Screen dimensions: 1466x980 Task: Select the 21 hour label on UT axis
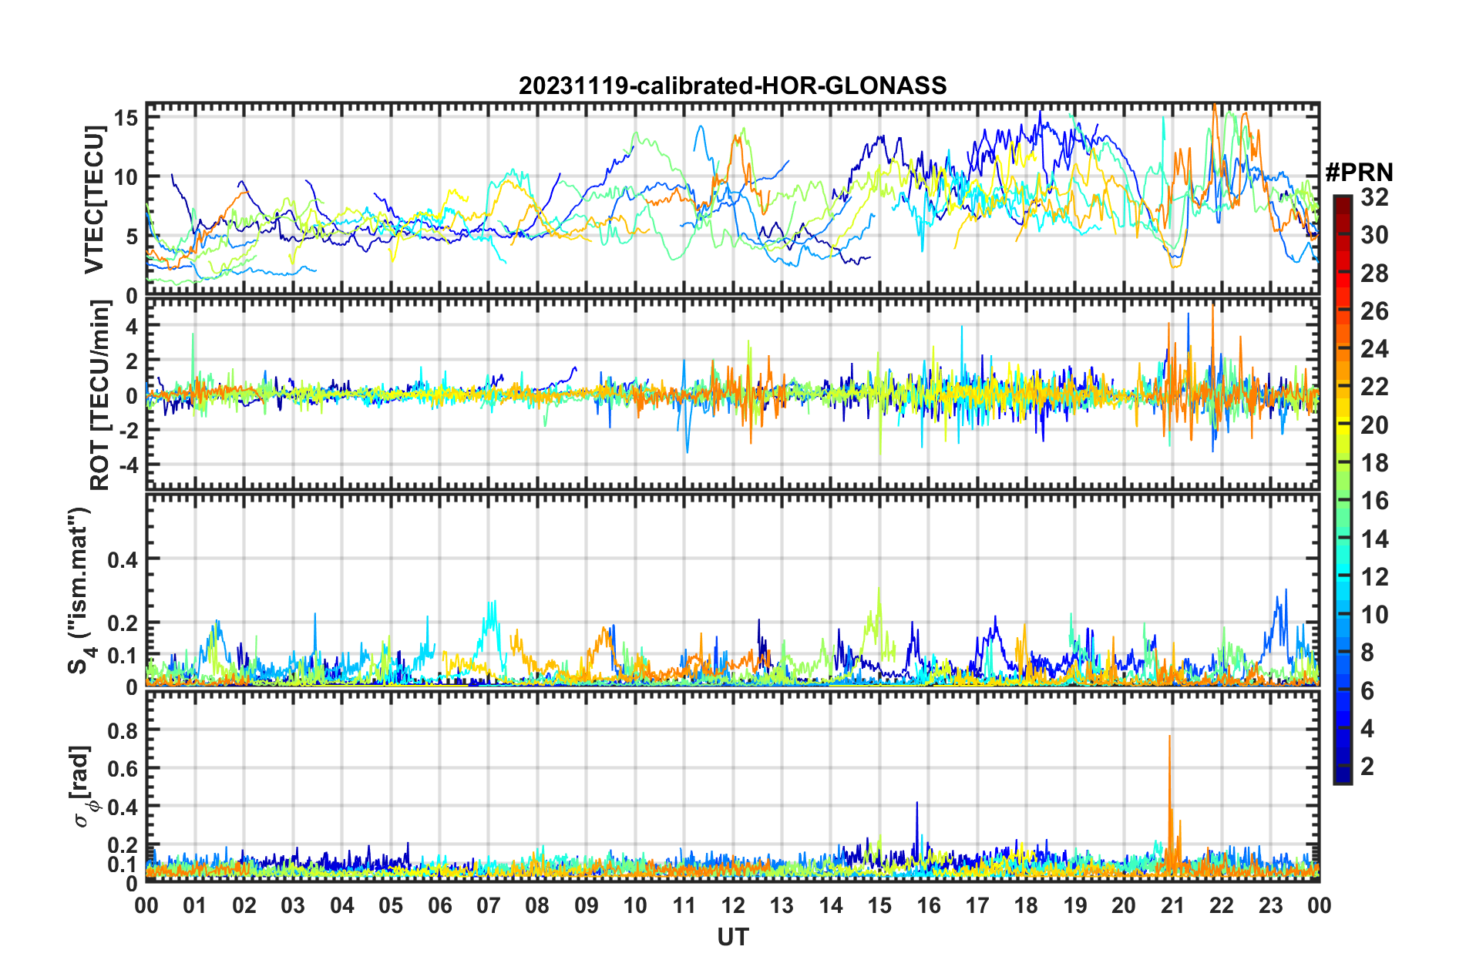(x=1173, y=904)
